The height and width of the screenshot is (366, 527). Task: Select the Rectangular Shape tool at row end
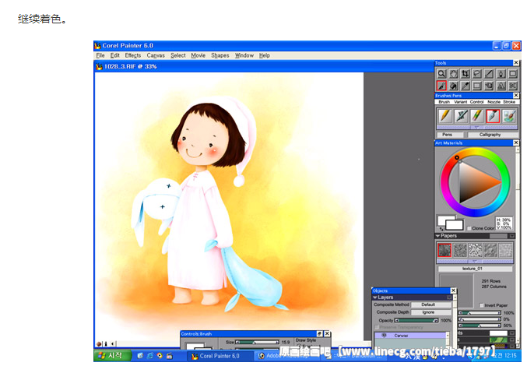[512, 74]
